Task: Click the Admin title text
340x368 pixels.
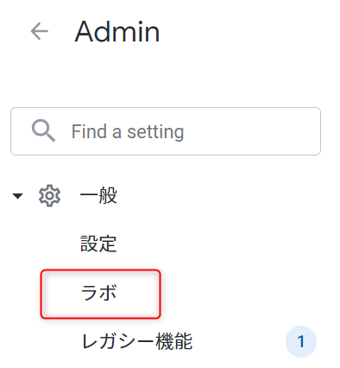Action: coord(117,31)
